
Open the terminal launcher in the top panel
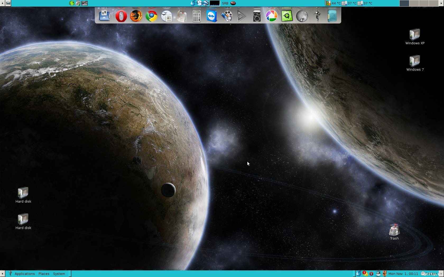85,3
